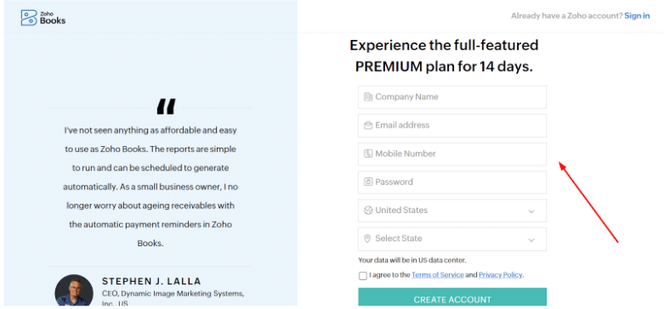The image size is (664, 309).
Task: Click the envelope icon in Email address field
Action: (368, 125)
